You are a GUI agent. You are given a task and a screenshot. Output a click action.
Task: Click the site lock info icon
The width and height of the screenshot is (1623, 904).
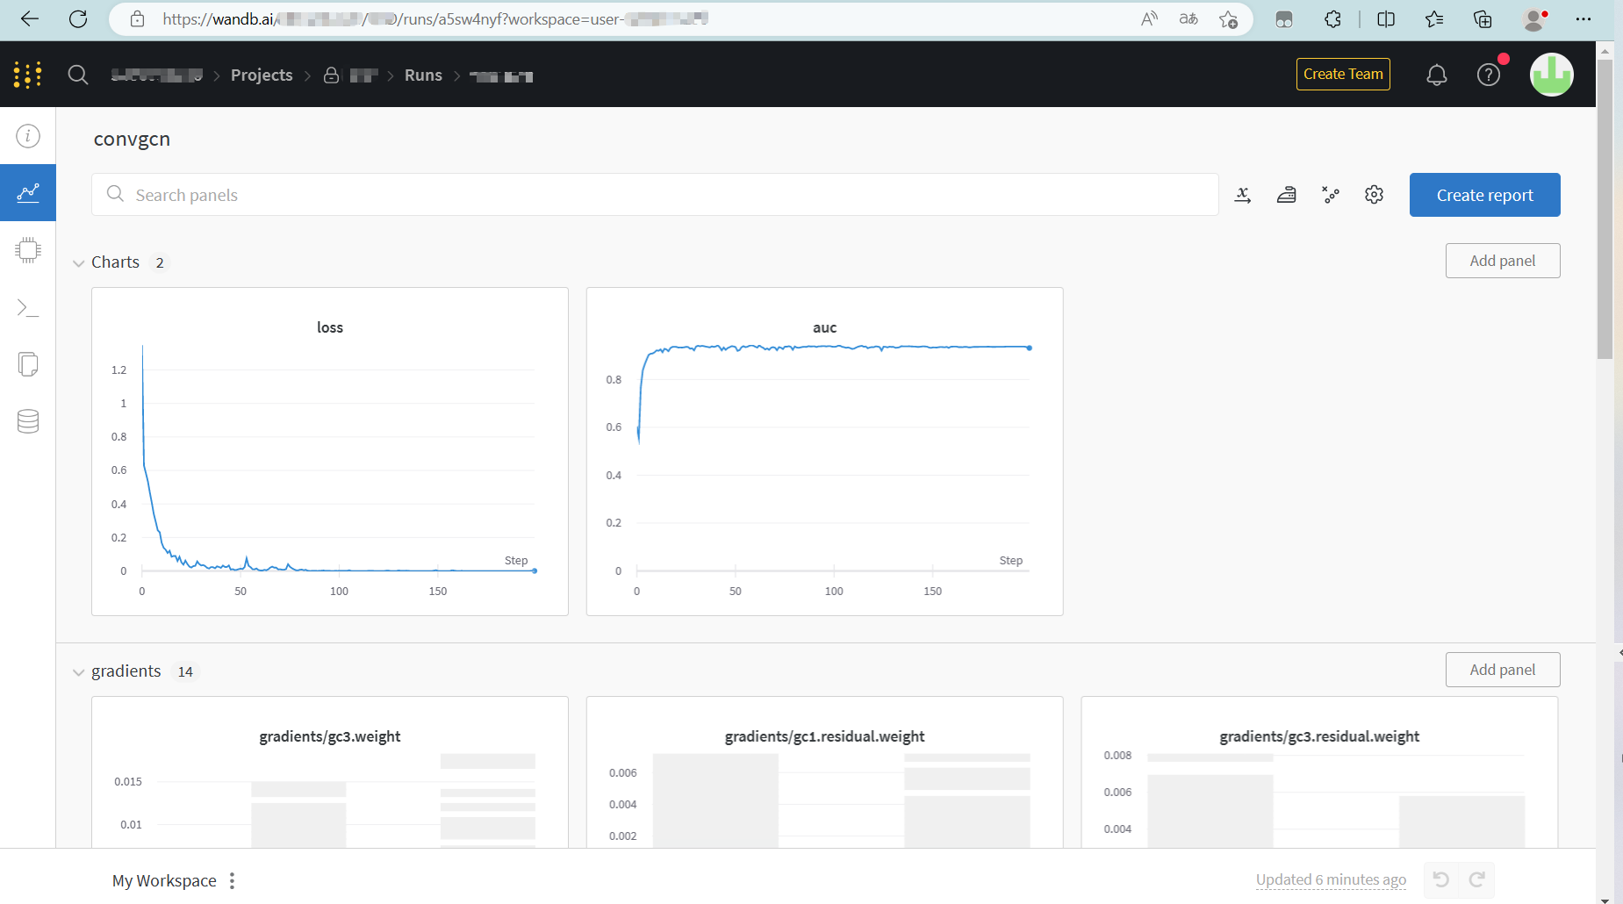(137, 19)
